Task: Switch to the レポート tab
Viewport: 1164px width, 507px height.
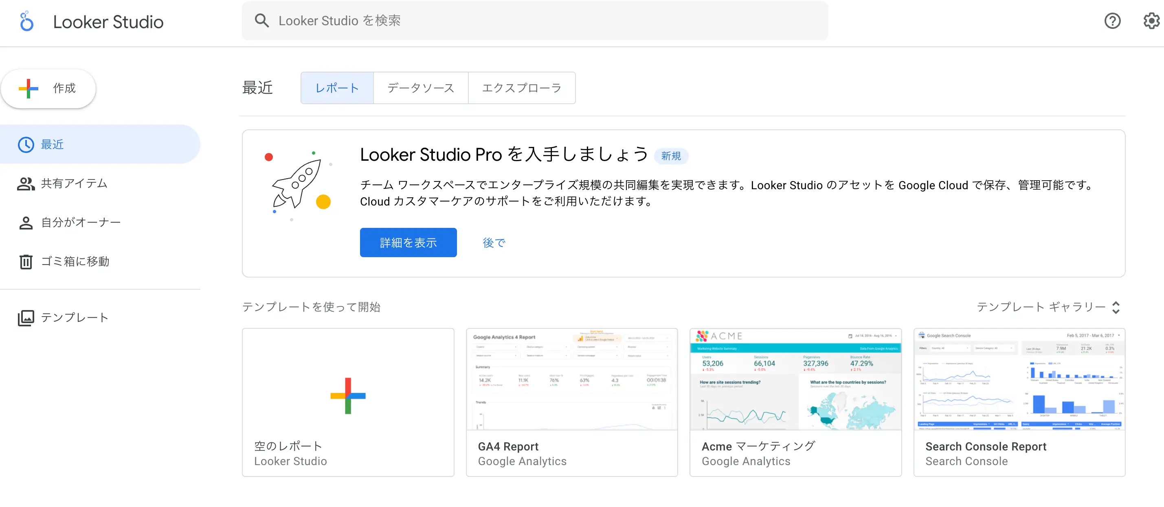Action: [337, 88]
